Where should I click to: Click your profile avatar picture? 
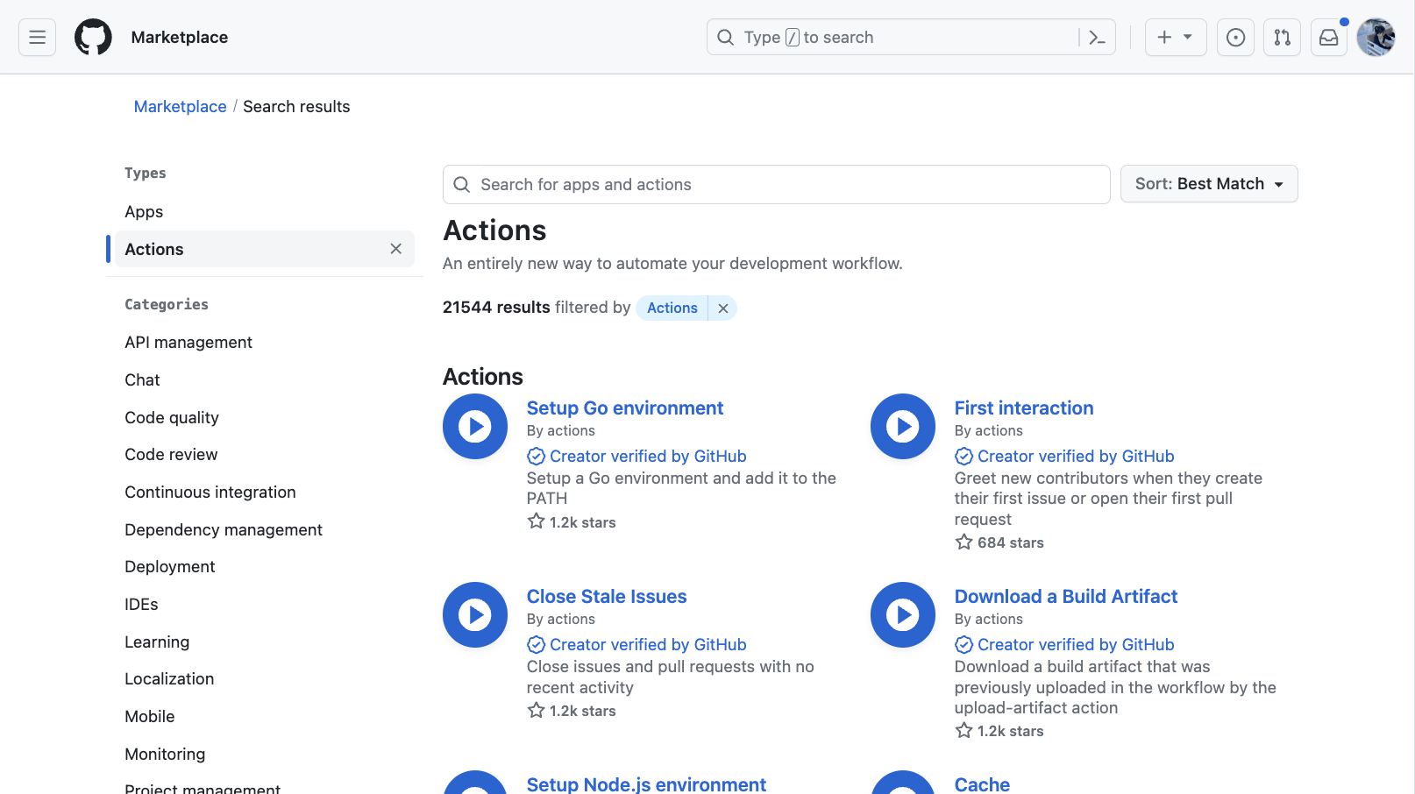pyautogui.click(x=1375, y=37)
